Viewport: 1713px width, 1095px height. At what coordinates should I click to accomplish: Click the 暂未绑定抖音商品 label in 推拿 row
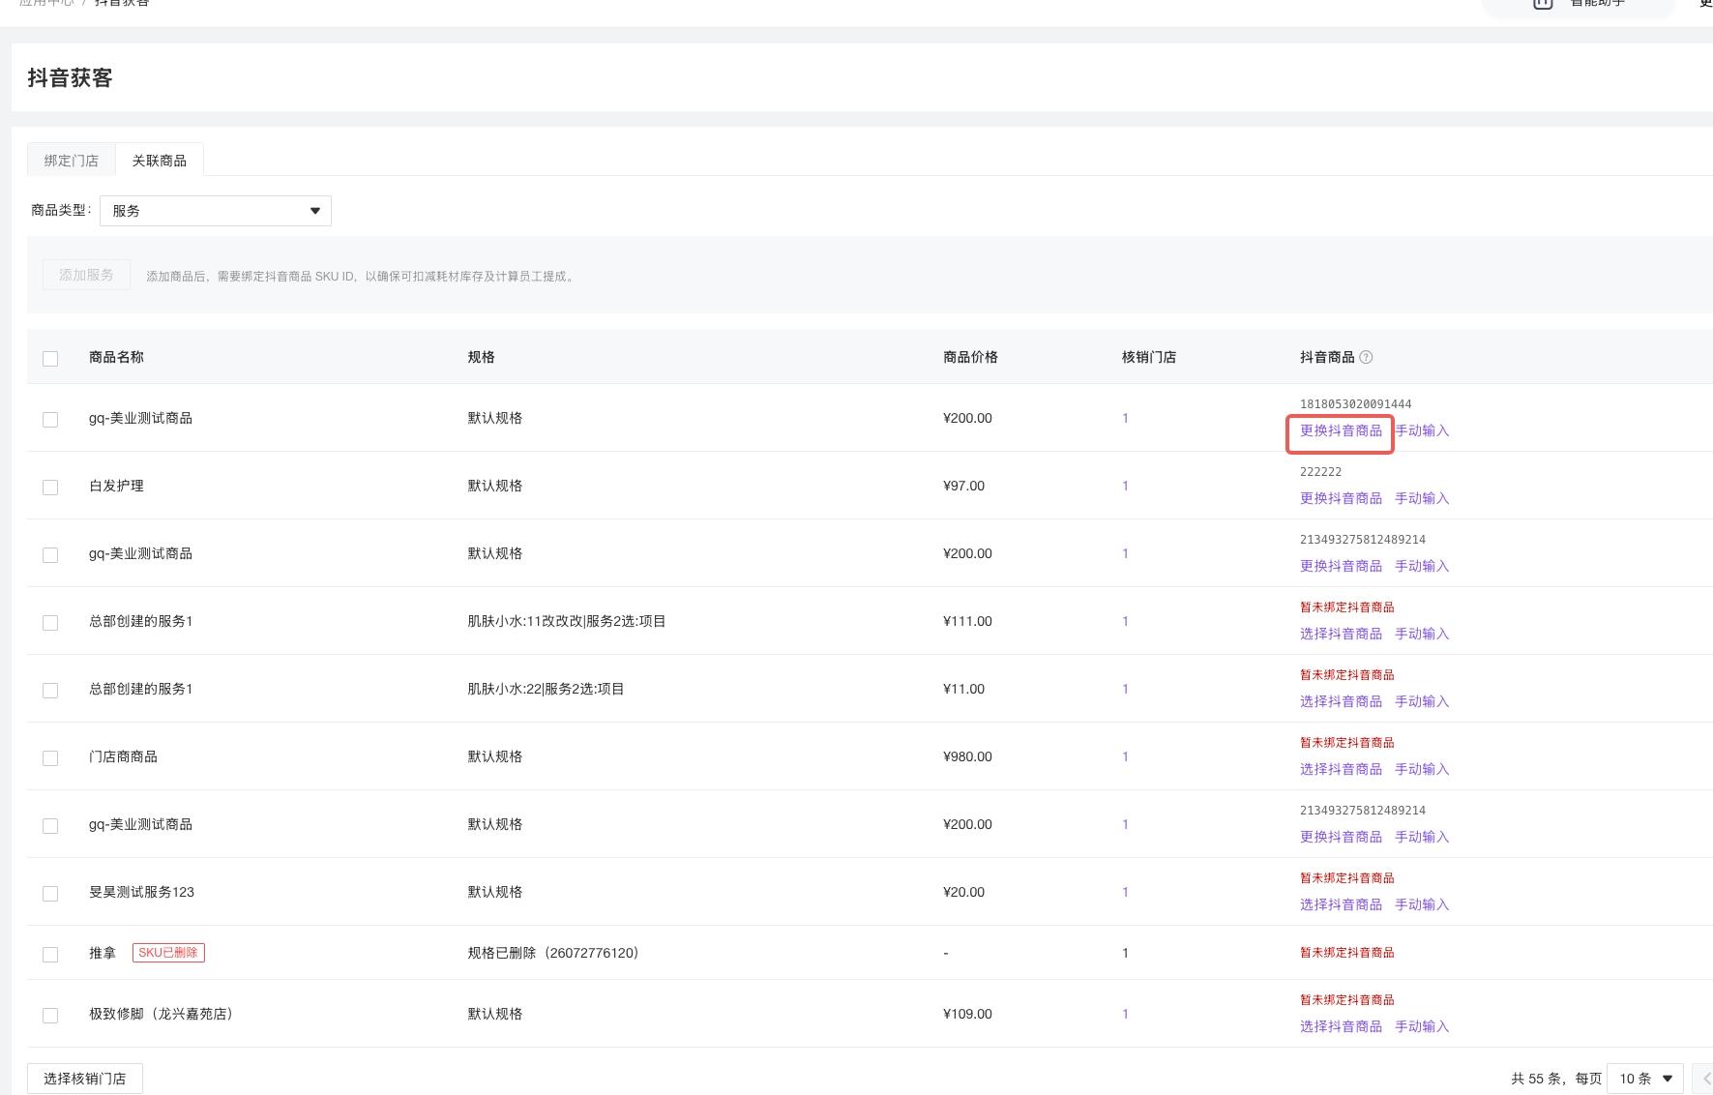click(1347, 953)
